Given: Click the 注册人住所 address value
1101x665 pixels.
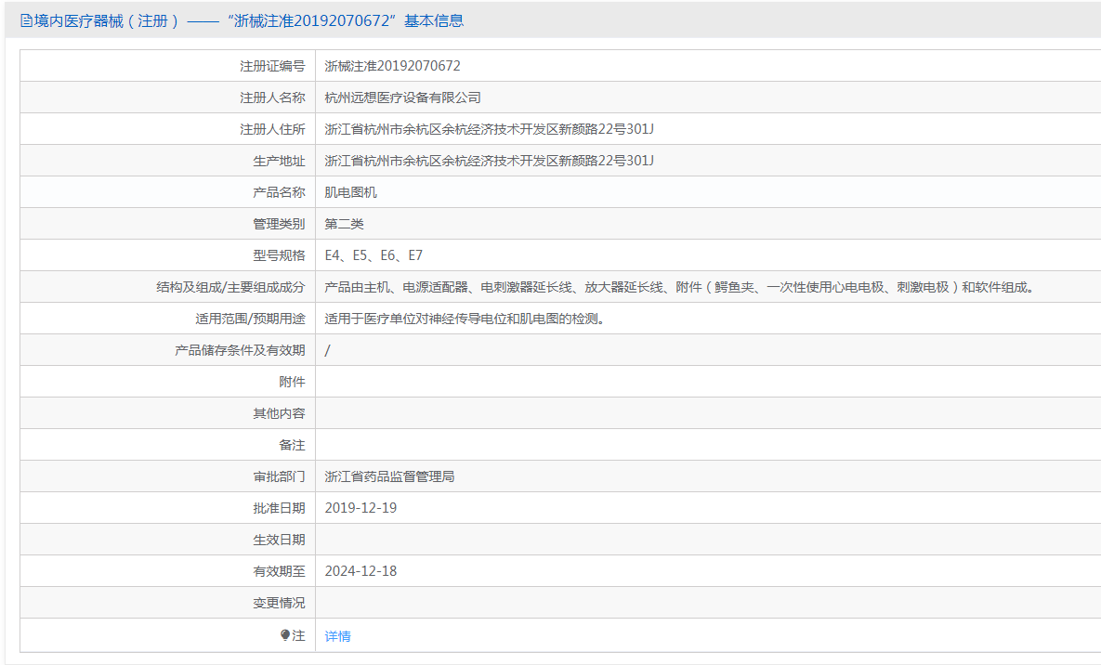Looking at the screenshot, I should [489, 129].
